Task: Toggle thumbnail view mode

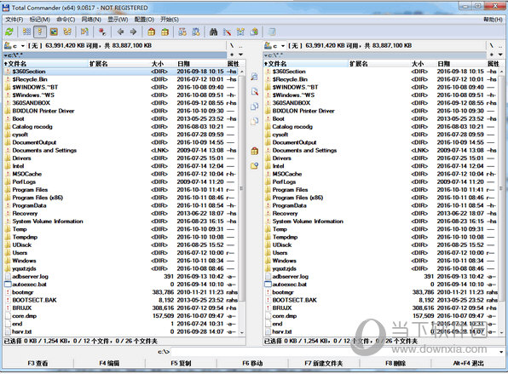Action: pyautogui.click(x=54, y=32)
